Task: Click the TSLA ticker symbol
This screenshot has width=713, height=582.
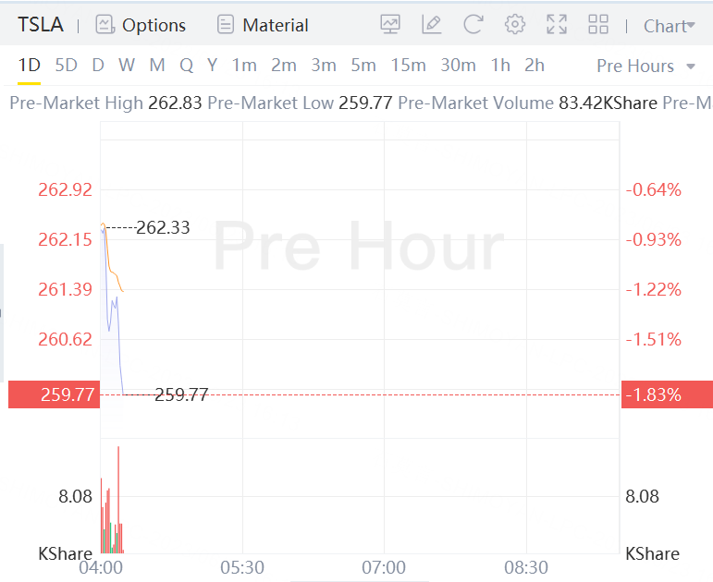Action: 41,25
